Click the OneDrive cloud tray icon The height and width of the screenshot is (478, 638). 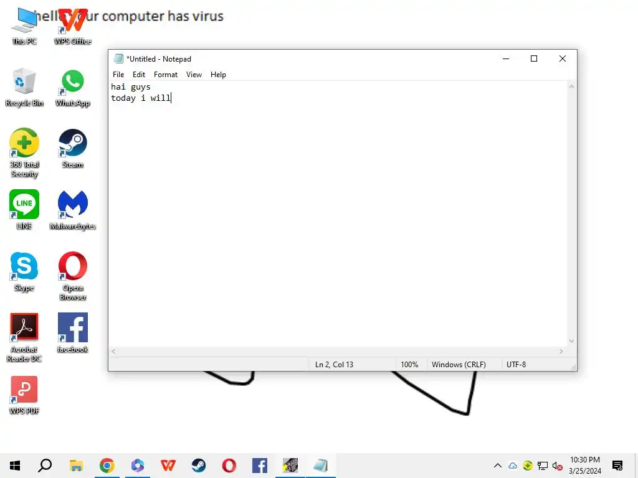[x=513, y=466]
